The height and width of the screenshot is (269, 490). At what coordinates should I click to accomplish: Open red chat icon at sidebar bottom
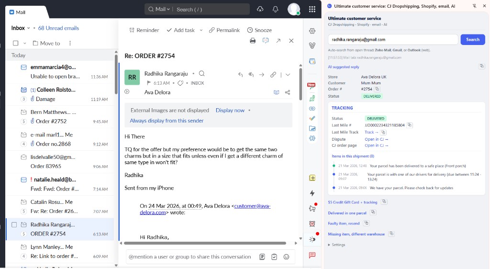(312, 255)
